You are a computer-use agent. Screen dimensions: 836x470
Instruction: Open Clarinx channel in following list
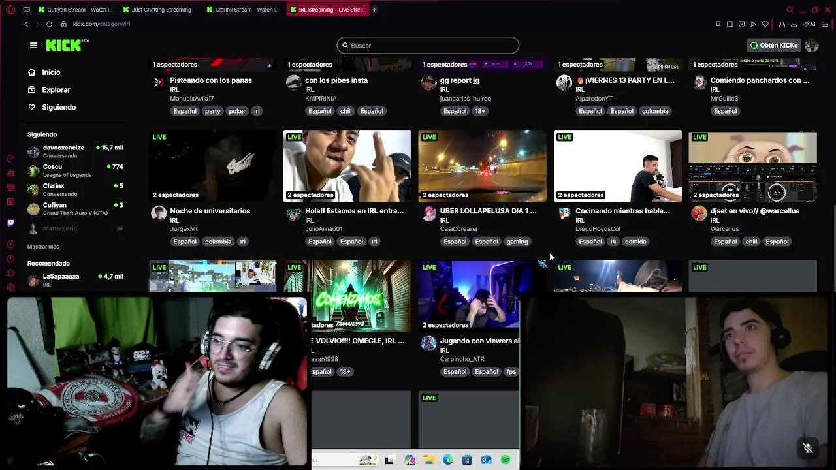click(75, 189)
